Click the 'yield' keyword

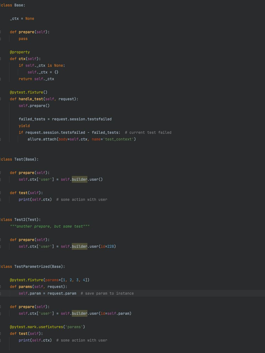(x=24, y=126)
